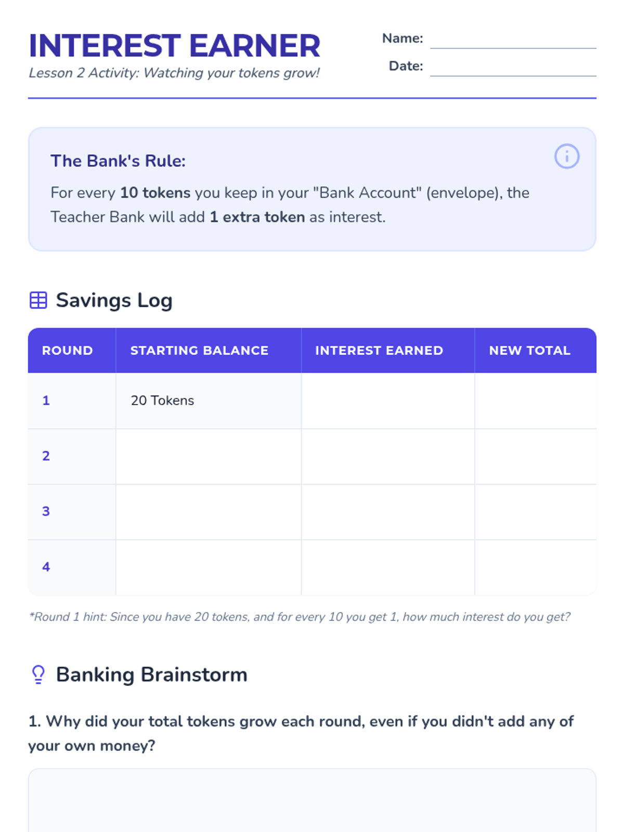Click Round 4 New Total cell
The image size is (624, 832).
tap(536, 567)
